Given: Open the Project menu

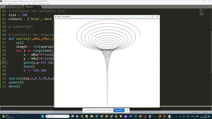Looking at the screenshot, I should 34,4.
